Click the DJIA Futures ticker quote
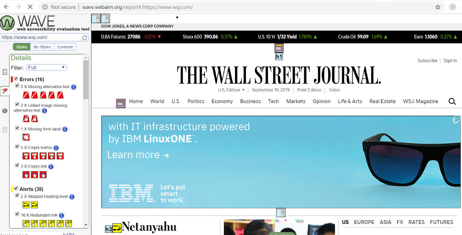Screen dimensions: 462x235 [x=131, y=37]
